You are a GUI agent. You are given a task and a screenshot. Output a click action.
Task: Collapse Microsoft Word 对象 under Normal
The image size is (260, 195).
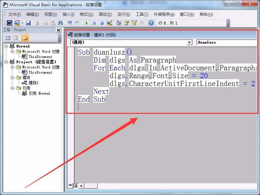(12, 51)
